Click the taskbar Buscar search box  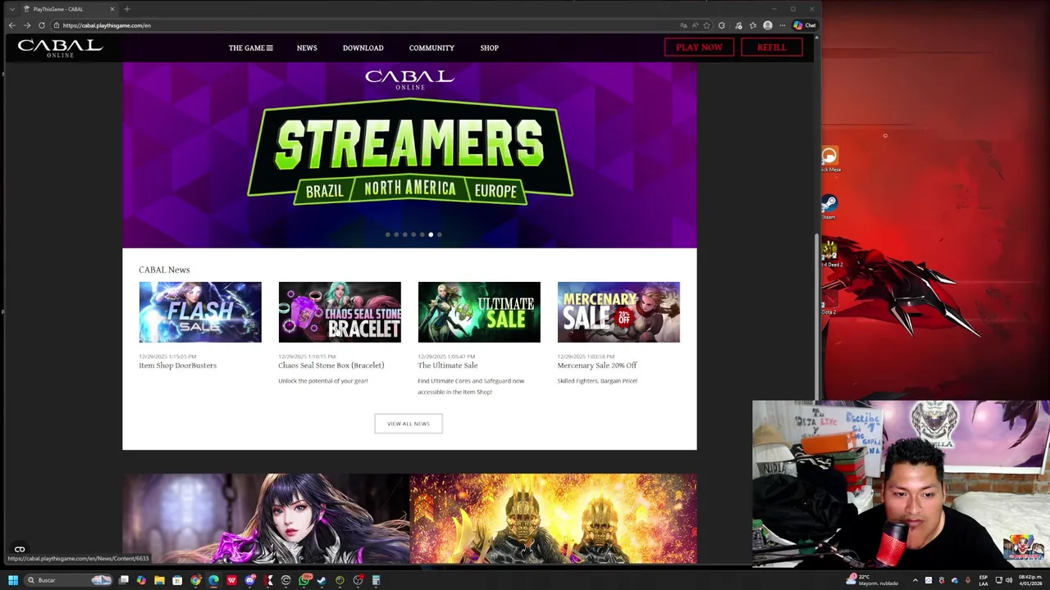(68, 580)
